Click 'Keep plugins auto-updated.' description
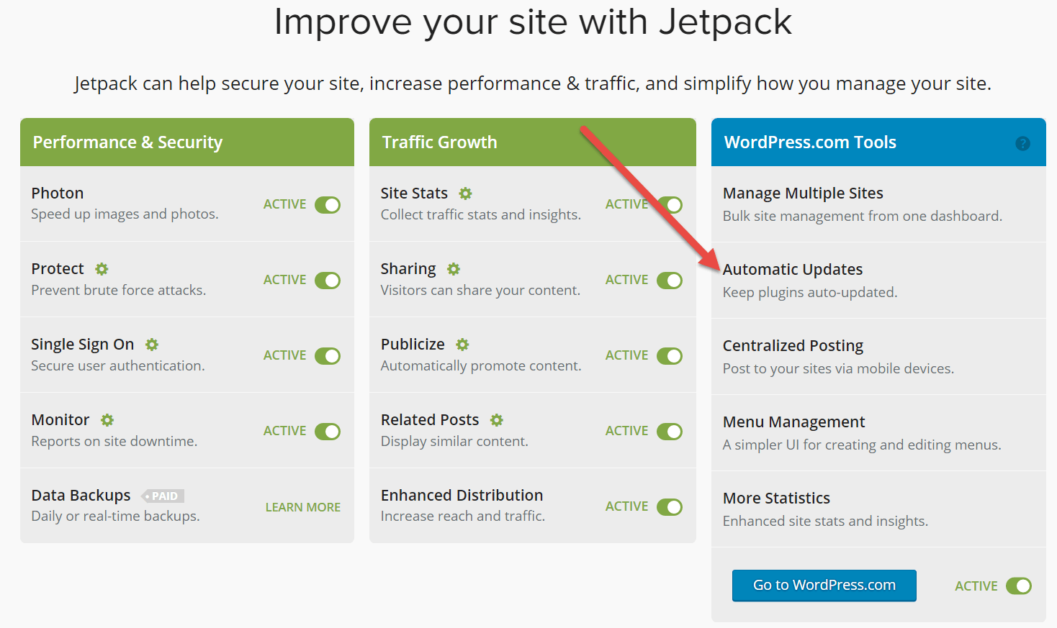The width and height of the screenshot is (1057, 628). click(x=810, y=293)
